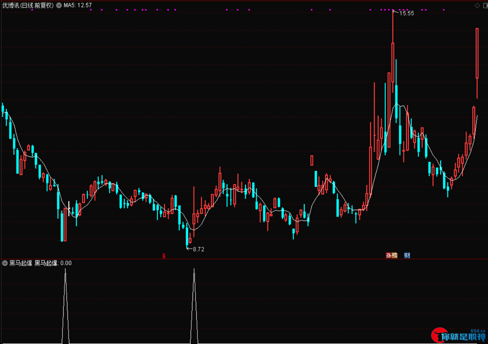Click the 15.55 high price label

pyautogui.click(x=407, y=13)
